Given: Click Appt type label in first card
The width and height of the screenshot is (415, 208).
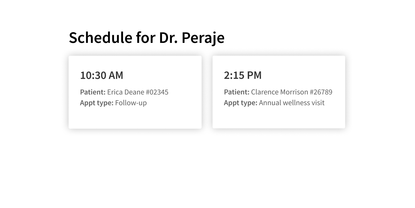Looking at the screenshot, I should (x=97, y=103).
